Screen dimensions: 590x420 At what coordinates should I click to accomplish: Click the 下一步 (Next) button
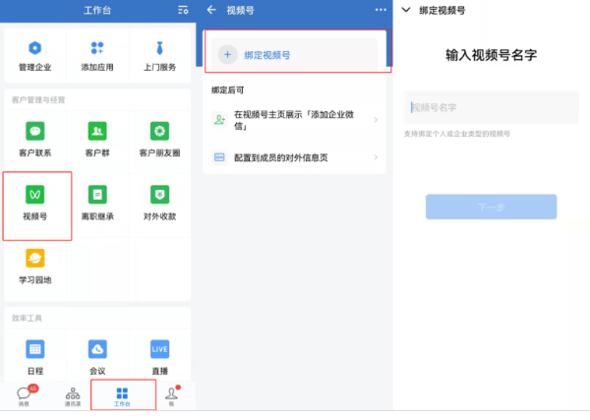point(491,208)
